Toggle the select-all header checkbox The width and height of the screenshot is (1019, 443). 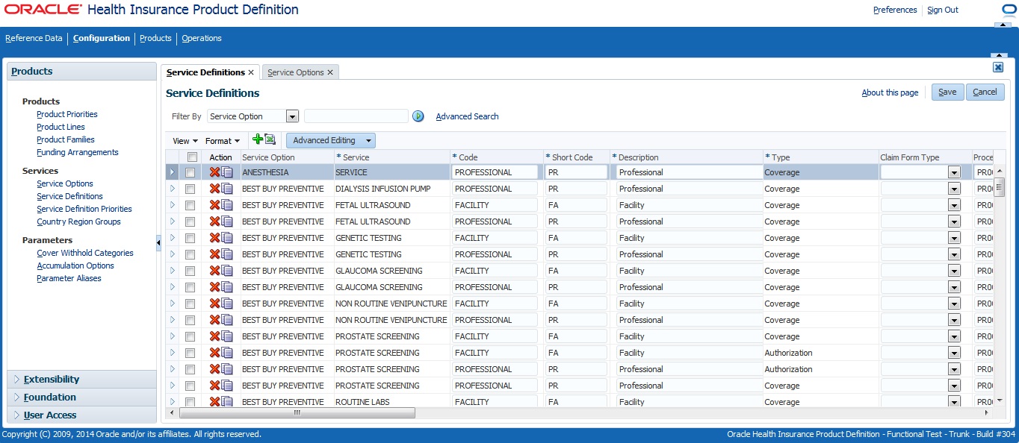coord(192,157)
